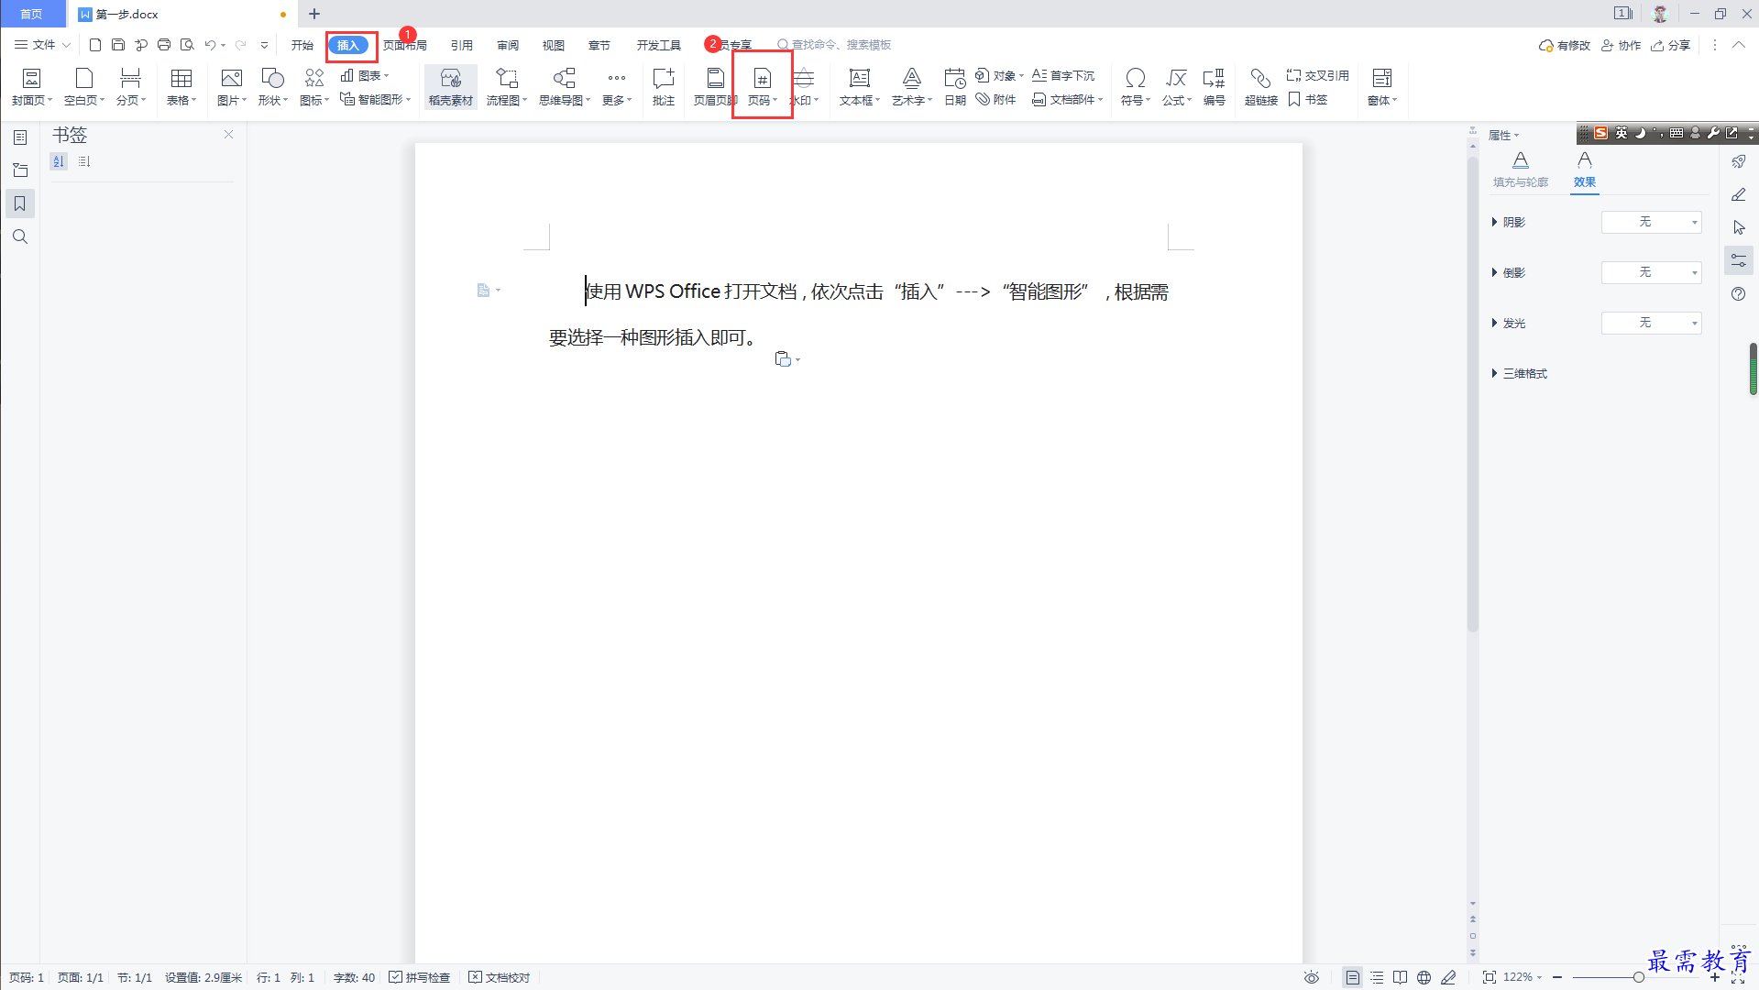Open the 更多 more options dropdown

coord(617,87)
